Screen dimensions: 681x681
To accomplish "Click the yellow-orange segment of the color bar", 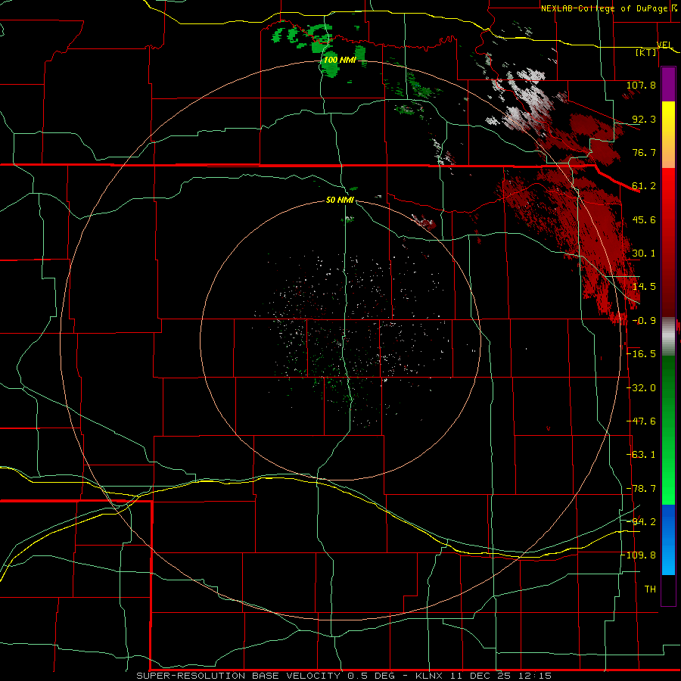I will click(x=668, y=135).
